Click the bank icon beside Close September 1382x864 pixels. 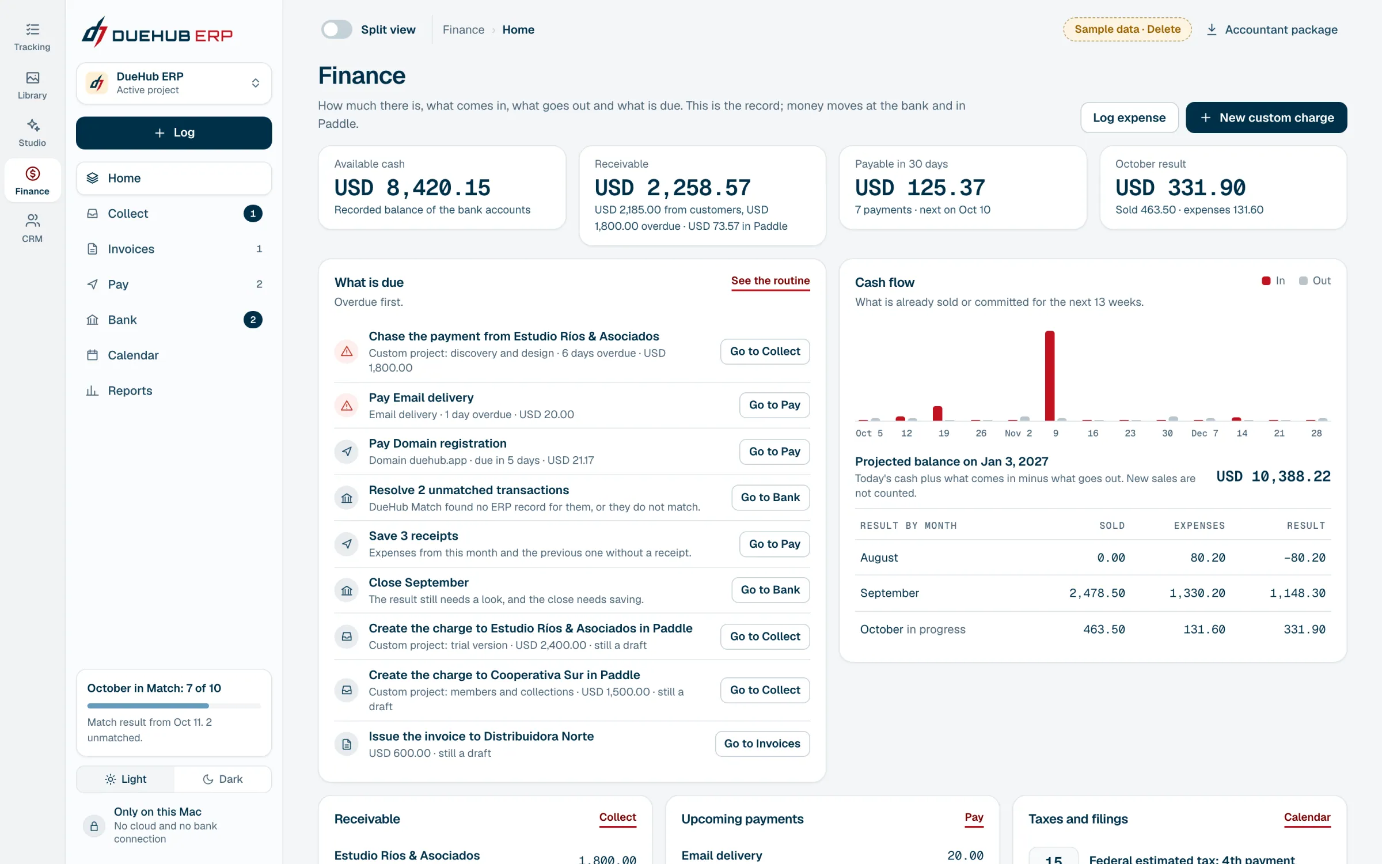(347, 590)
